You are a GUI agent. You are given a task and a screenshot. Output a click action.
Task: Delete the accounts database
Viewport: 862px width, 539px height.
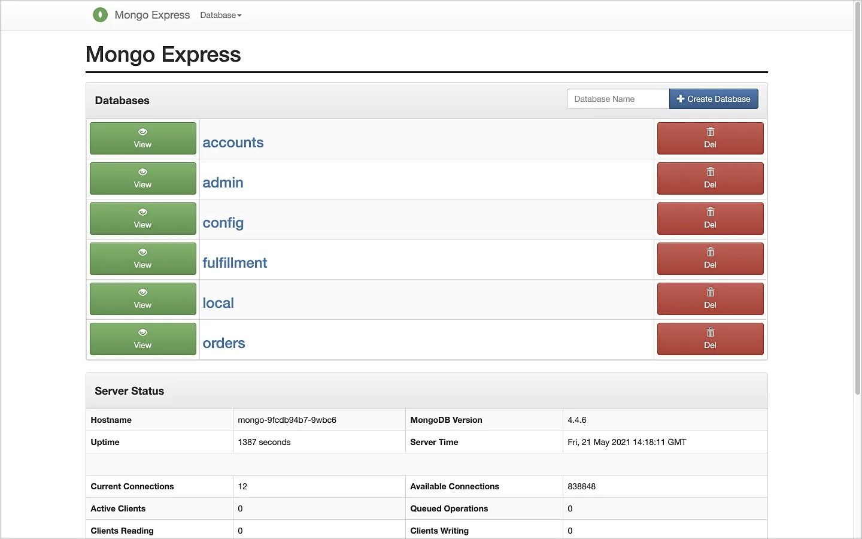(x=711, y=138)
